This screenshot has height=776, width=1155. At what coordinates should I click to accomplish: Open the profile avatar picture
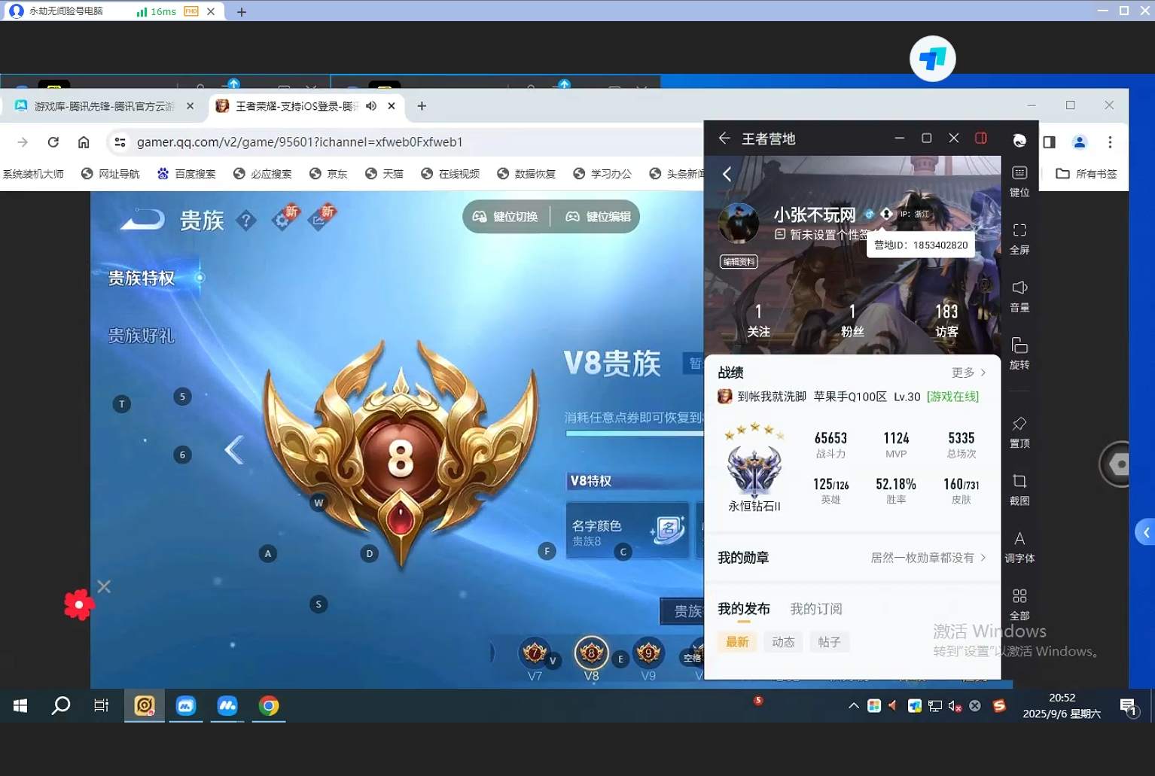pyautogui.click(x=739, y=222)
